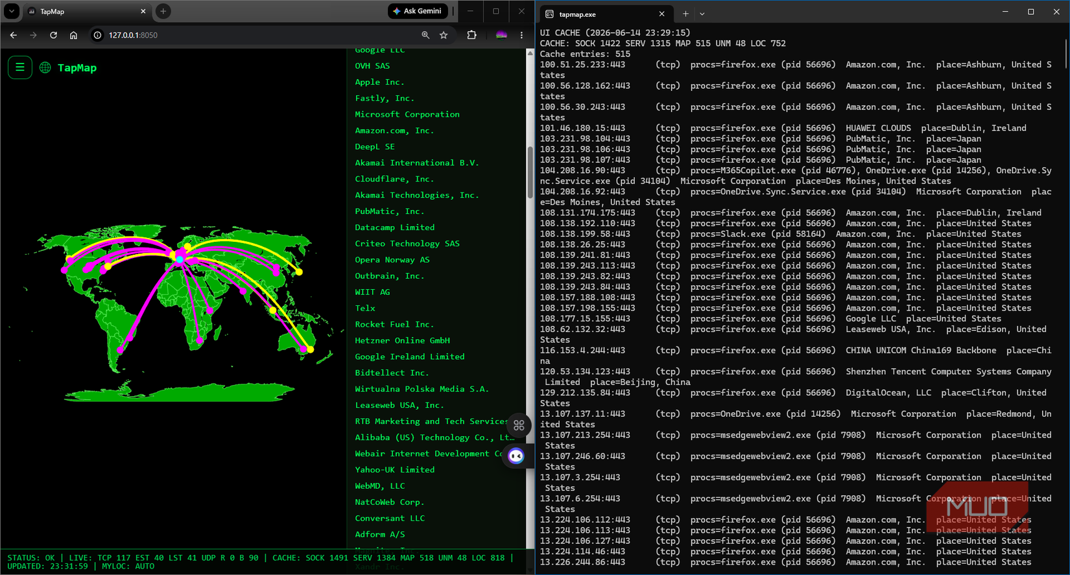Select Rocket Fuel Inc. entry
1070x575 pixels.
[x=394, y=325]
